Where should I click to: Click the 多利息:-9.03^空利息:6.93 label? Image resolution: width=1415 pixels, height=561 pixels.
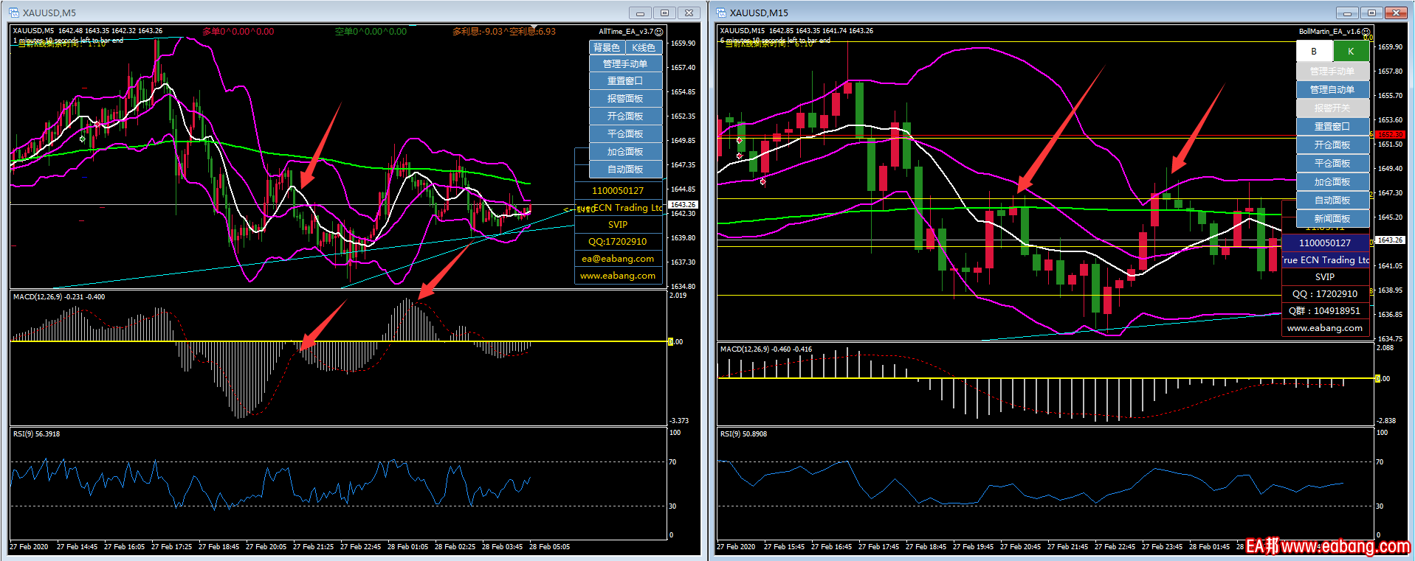coord(504,32)
